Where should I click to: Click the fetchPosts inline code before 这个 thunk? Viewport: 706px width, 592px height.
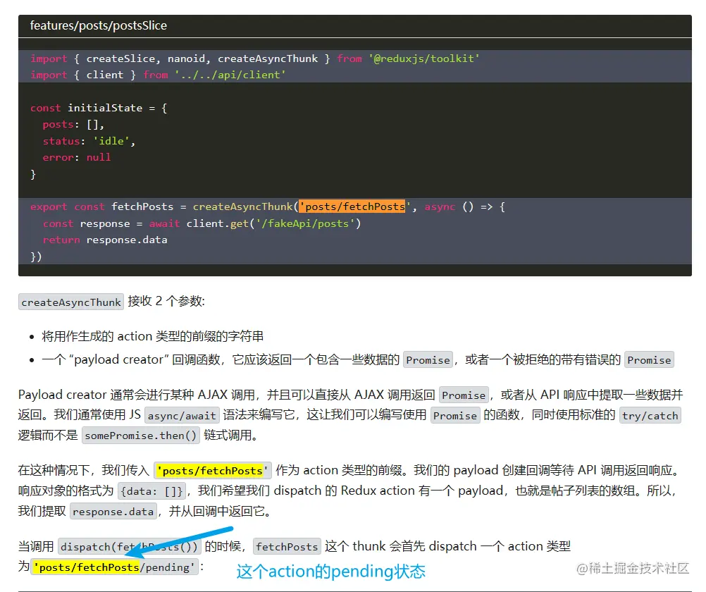[287, 546]
